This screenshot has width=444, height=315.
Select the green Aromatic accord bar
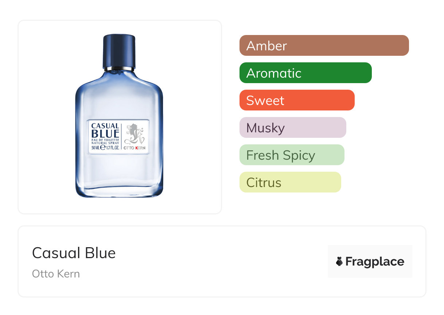305,73
